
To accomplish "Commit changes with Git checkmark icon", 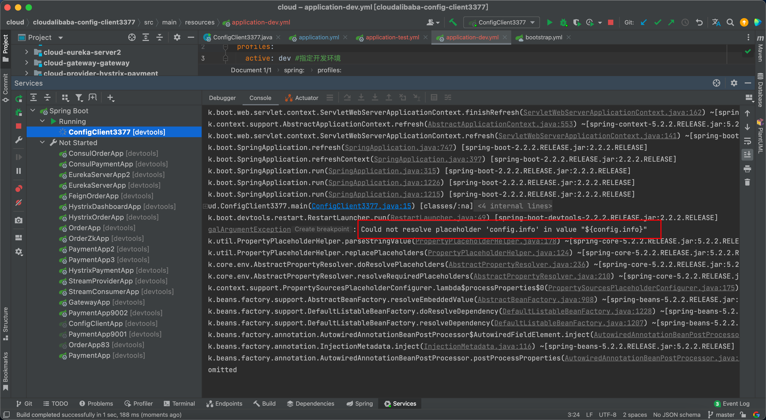I will 657,22.
